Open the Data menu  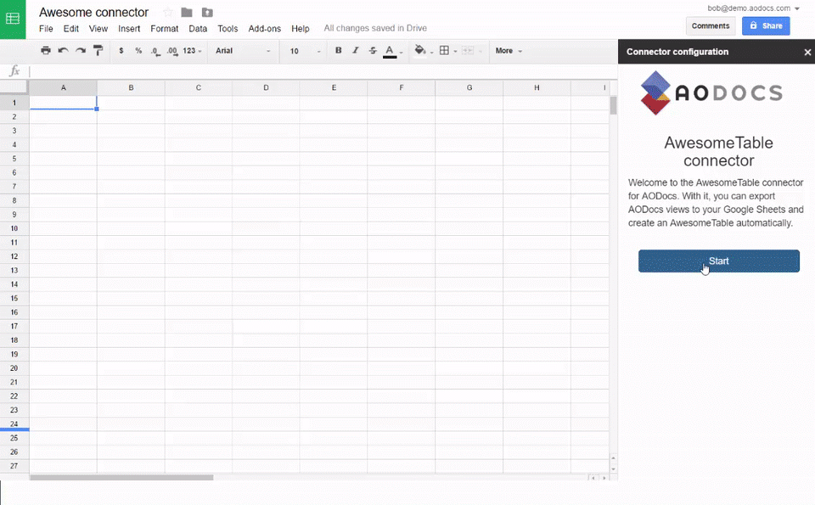coord(198,29)
